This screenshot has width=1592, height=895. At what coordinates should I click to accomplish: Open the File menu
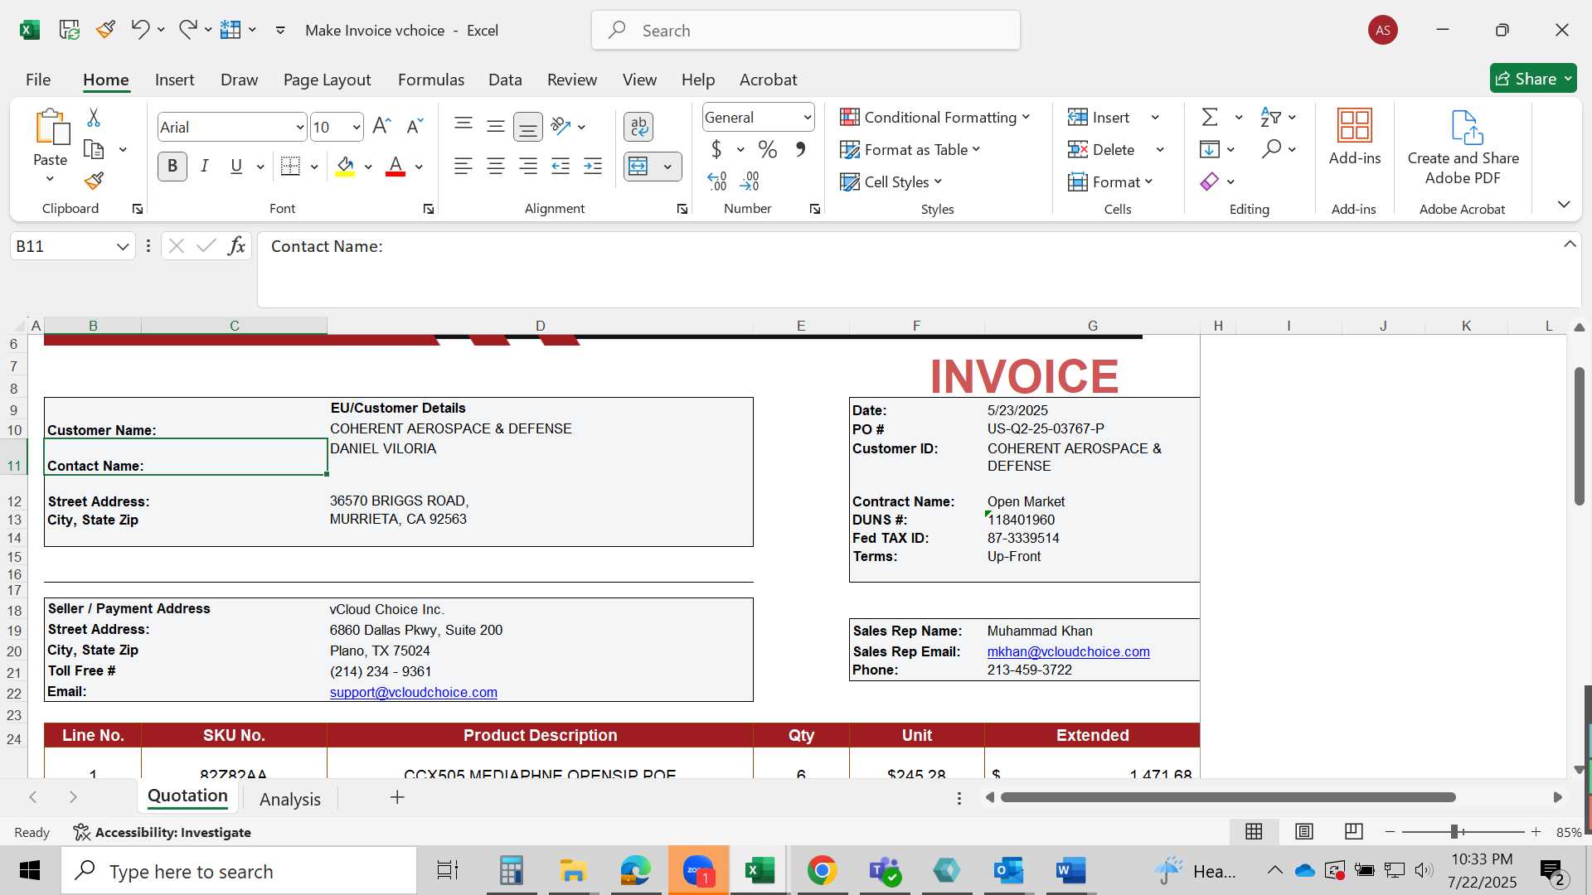coord(38,80)
